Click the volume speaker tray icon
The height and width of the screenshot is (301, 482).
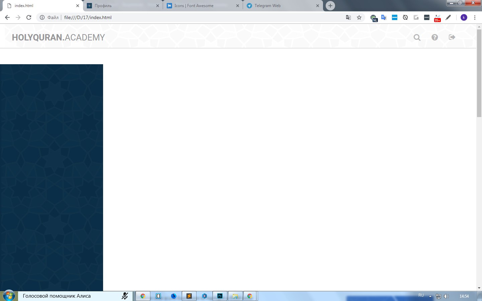tap(446, 296)
